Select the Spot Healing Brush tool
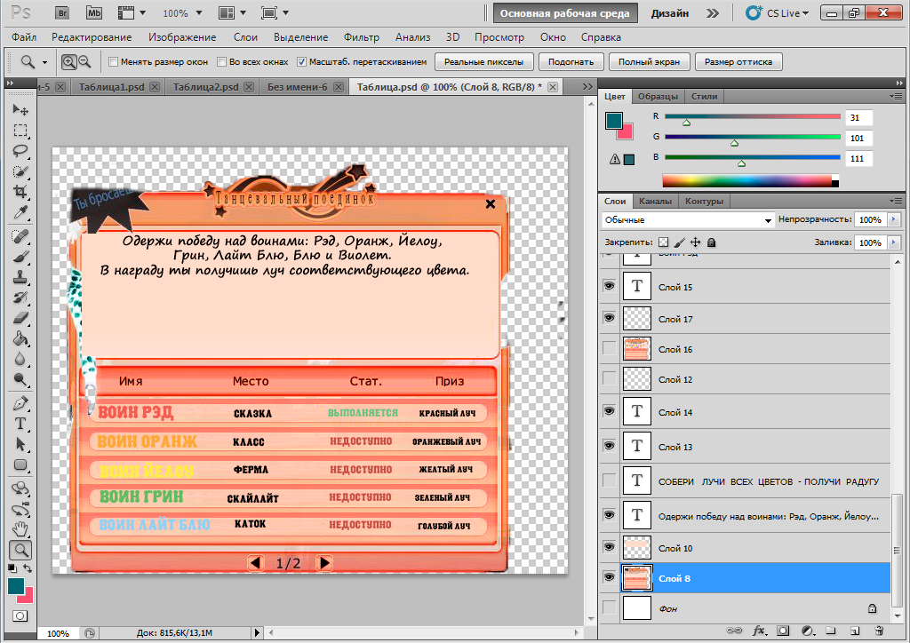The image size is (910, 643). (20, 236)
